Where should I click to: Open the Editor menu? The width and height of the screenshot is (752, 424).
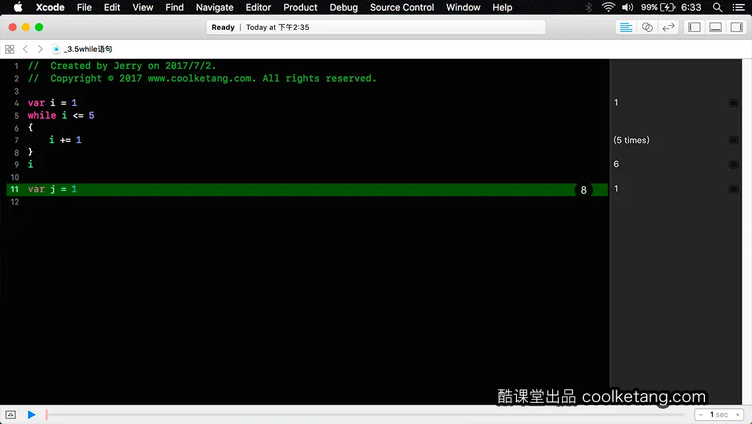tap(258, 7)
